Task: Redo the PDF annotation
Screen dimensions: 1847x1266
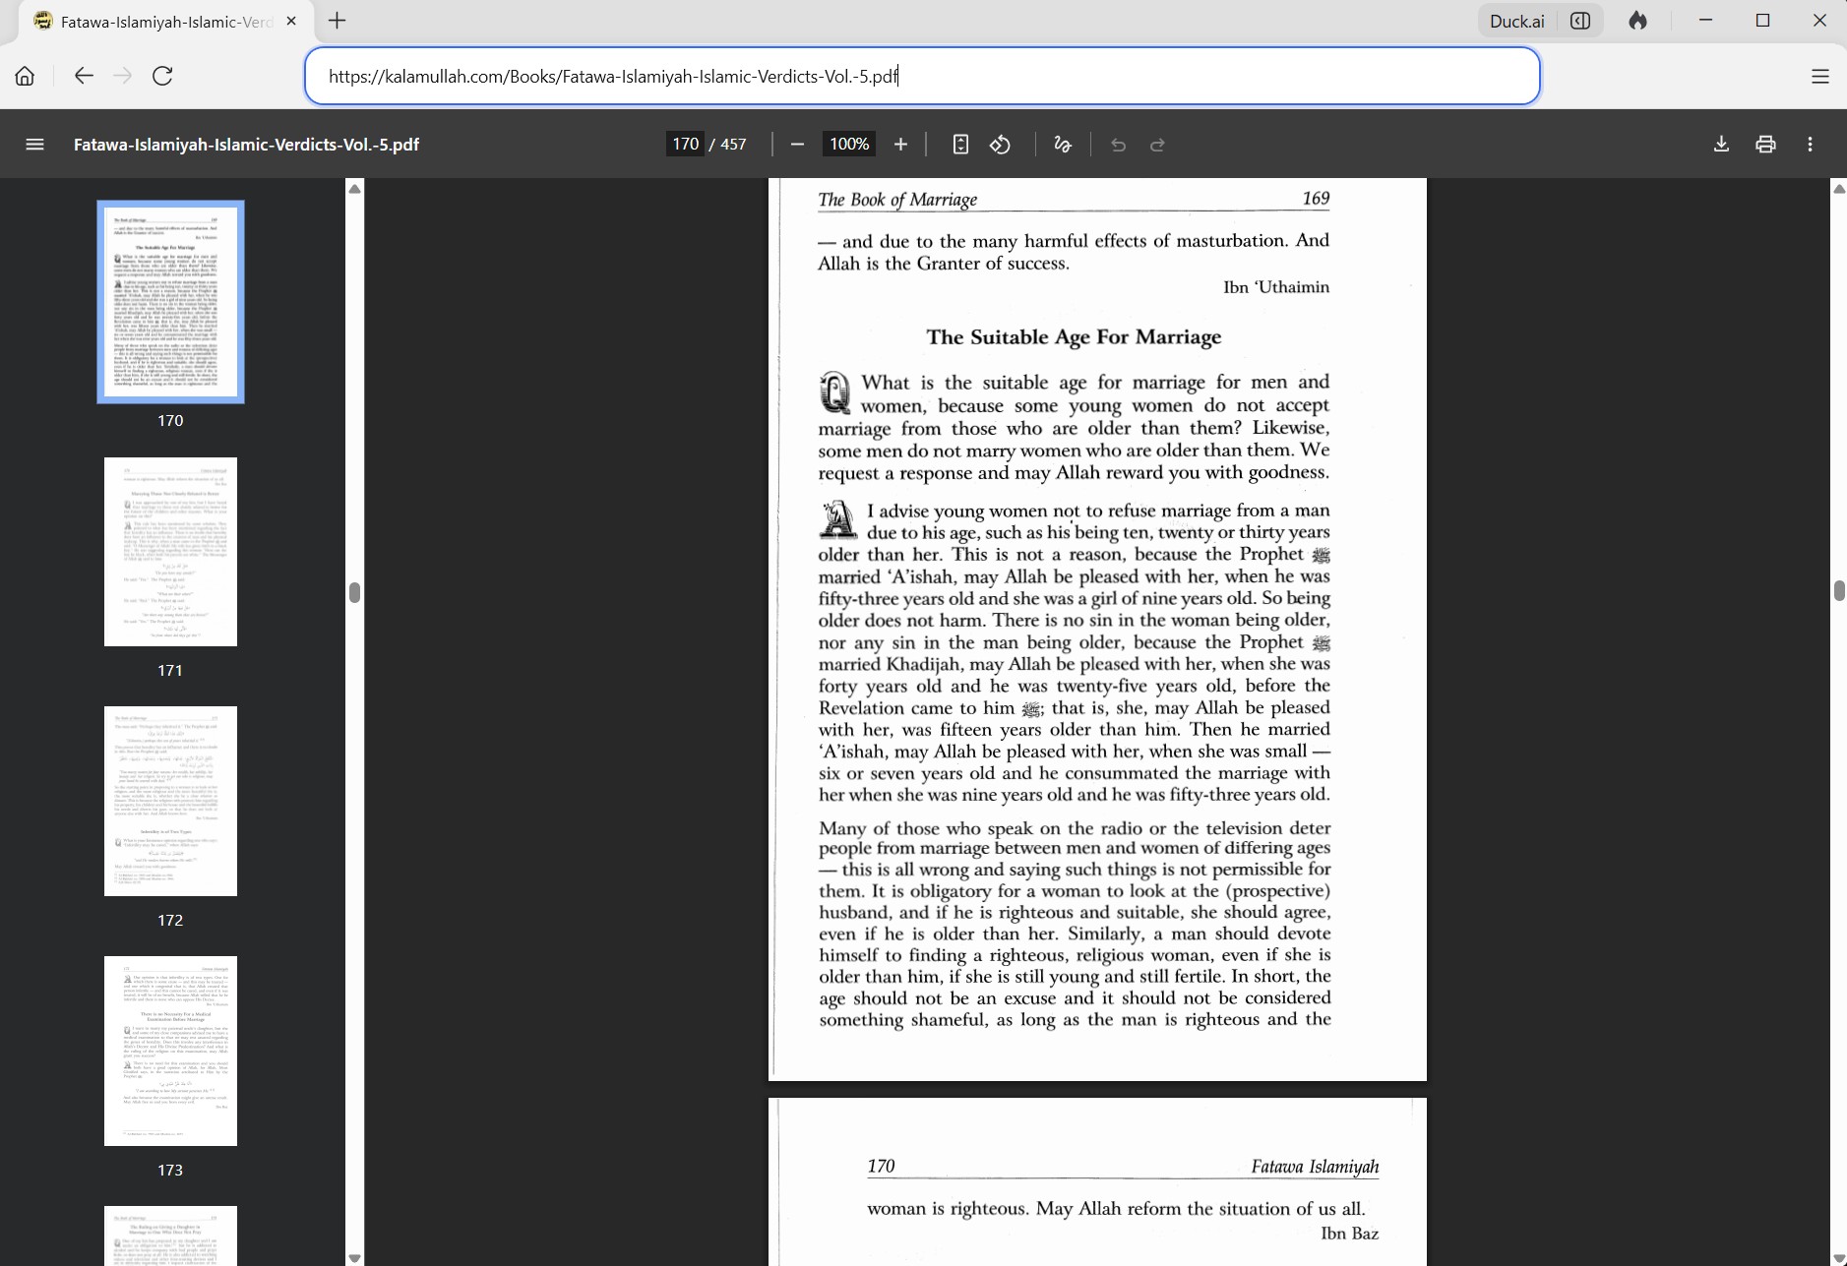Action: click(x=1158, y=145)
